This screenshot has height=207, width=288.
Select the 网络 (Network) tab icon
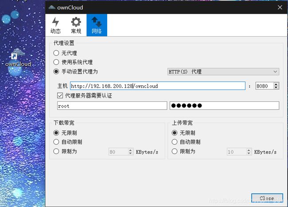97,25
